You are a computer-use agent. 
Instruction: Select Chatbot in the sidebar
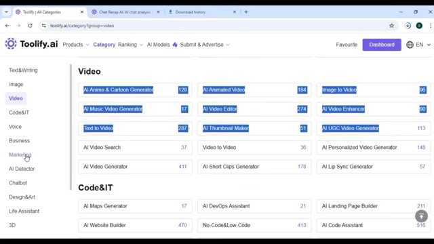(x=18, y=183)
